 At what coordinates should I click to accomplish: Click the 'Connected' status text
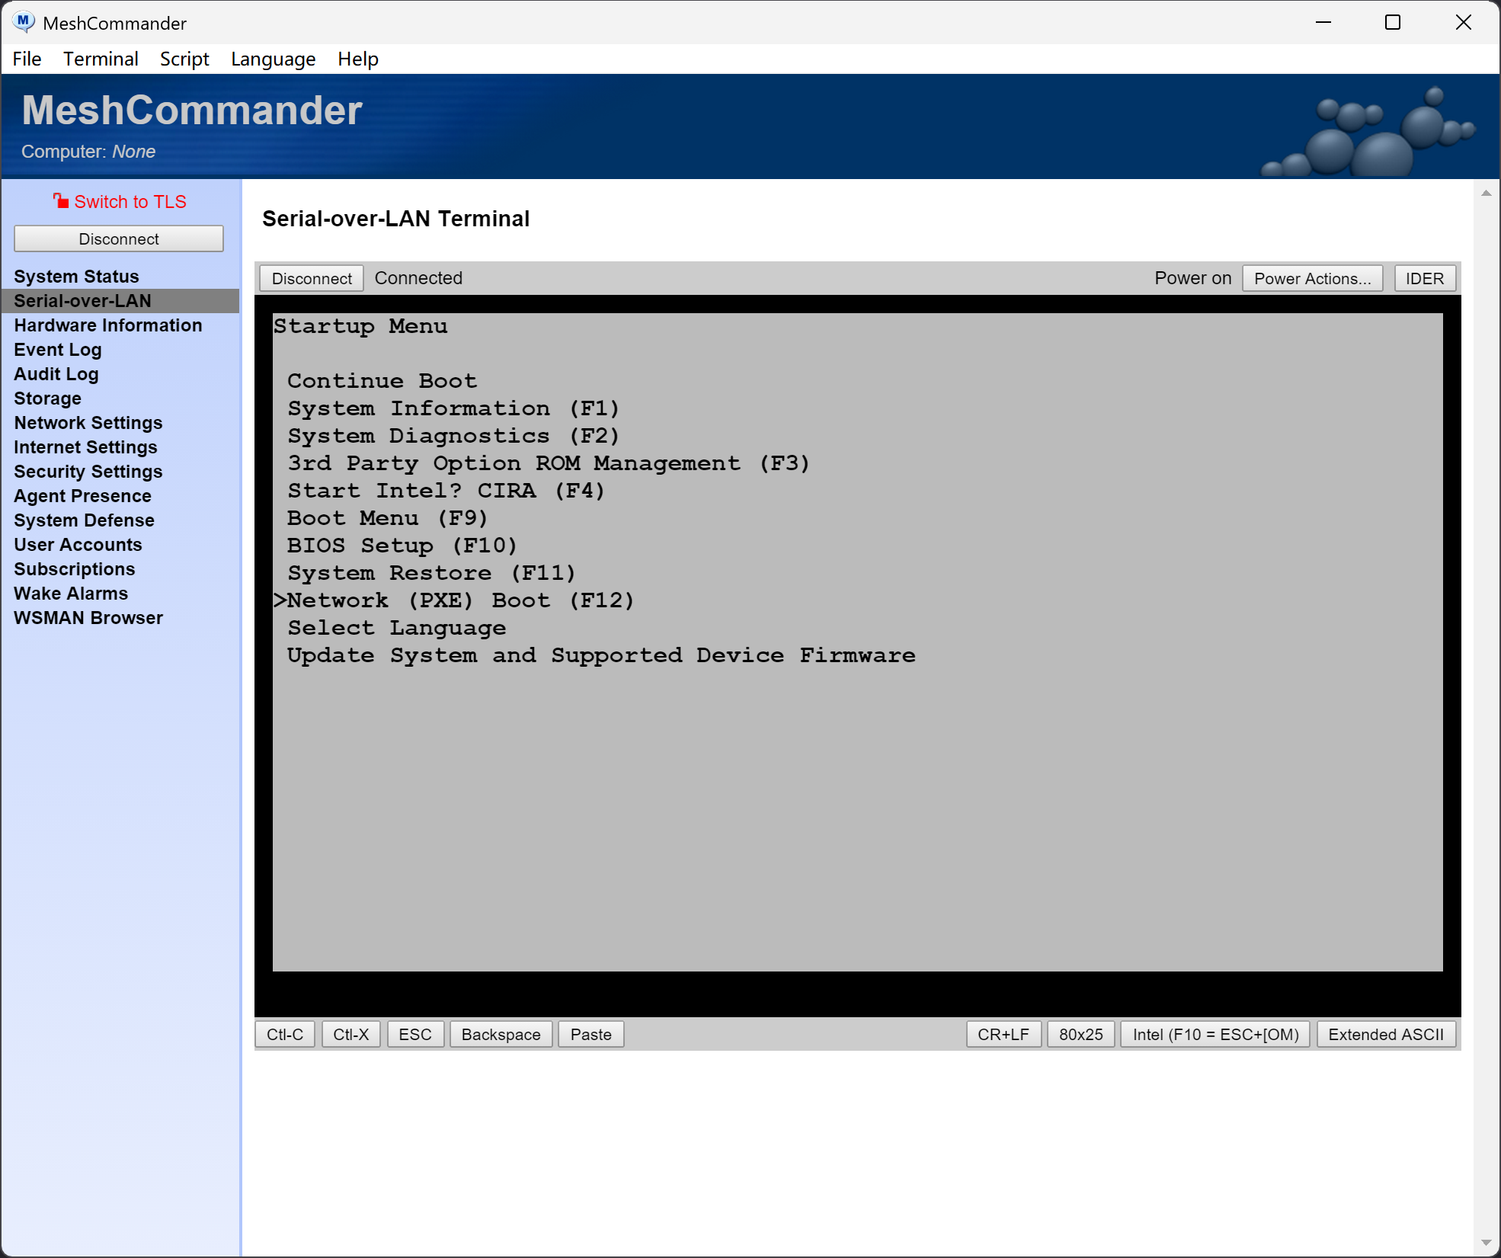click(418, 278)
